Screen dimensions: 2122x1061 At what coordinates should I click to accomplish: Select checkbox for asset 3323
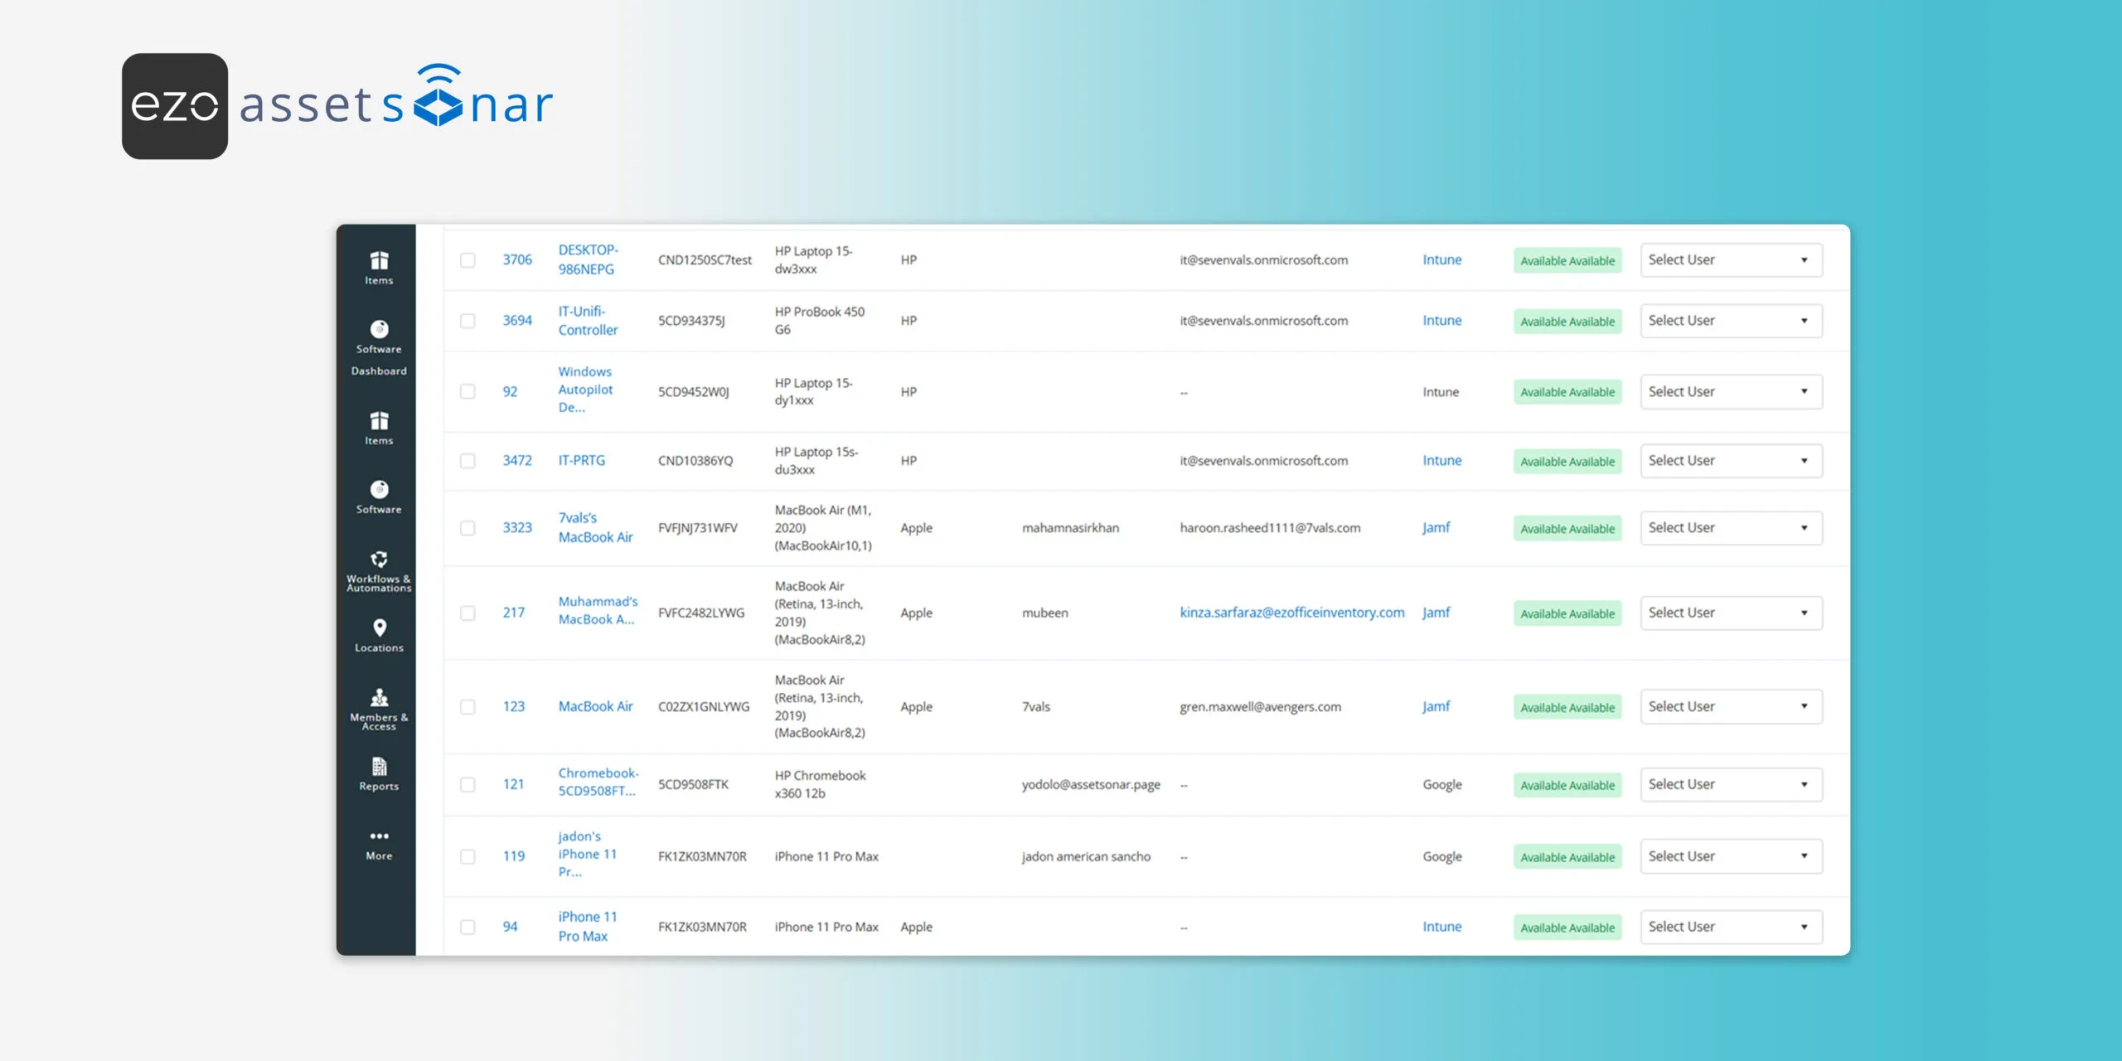click(468, 528)
